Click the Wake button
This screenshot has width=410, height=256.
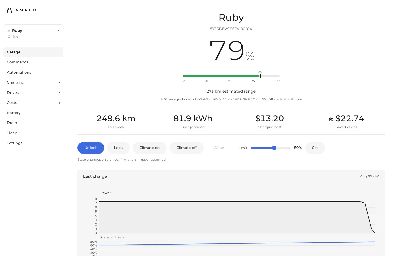(219, 148)
